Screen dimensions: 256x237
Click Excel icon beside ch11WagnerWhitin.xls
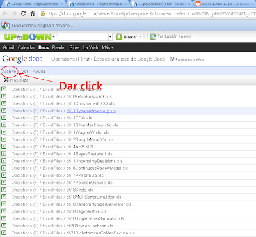click(4, 132)
